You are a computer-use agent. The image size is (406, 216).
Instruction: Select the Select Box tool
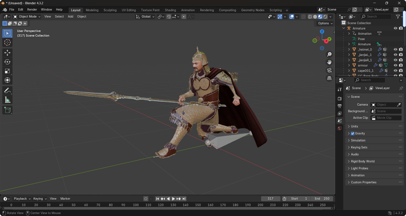[x=7, y=33]
